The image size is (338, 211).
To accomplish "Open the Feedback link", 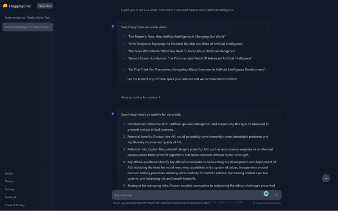I will pyautogui.click(x=11, y=197).
